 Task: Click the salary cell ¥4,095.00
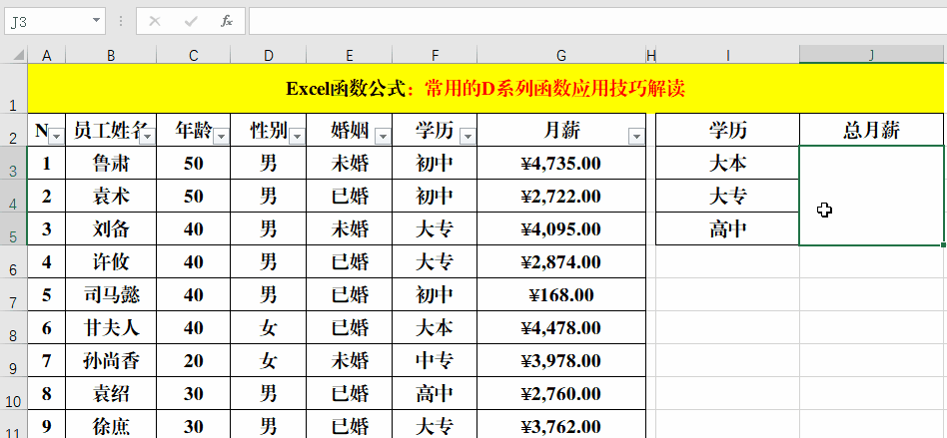[x=561, y=228]
